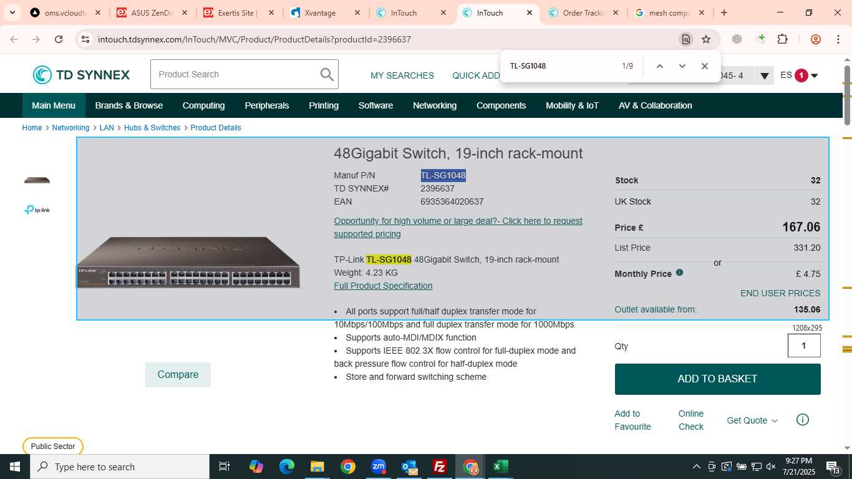Click the product search magnifier icon
The height and width of the screenshot is (479, 852).
point(327,74)
